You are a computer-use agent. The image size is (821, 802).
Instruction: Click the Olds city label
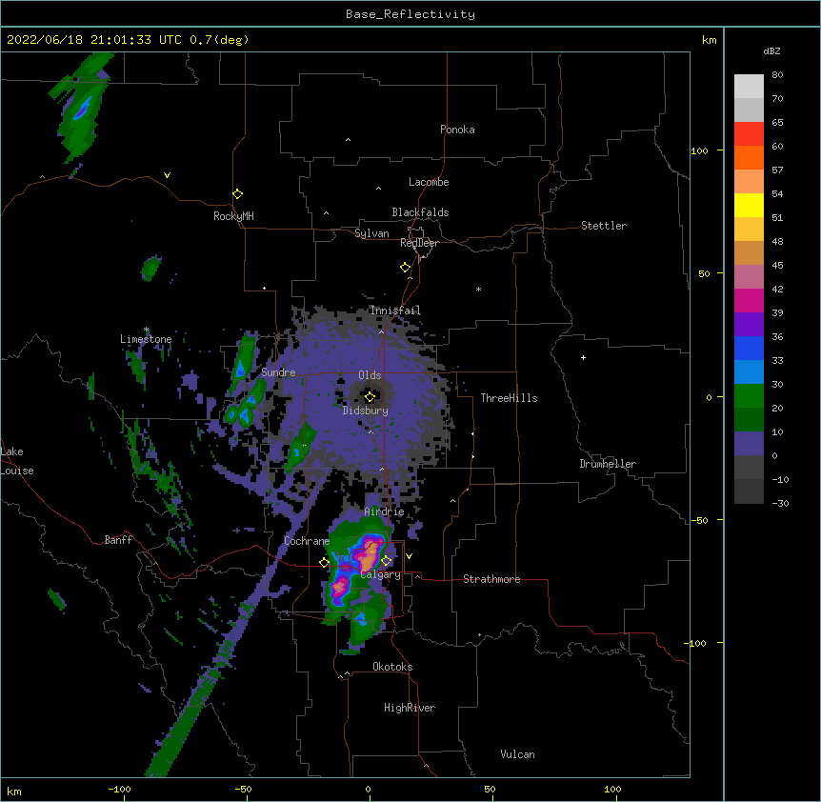pos(370,375)
